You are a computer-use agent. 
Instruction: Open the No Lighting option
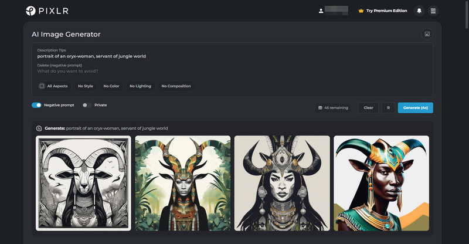click(140, 86)
